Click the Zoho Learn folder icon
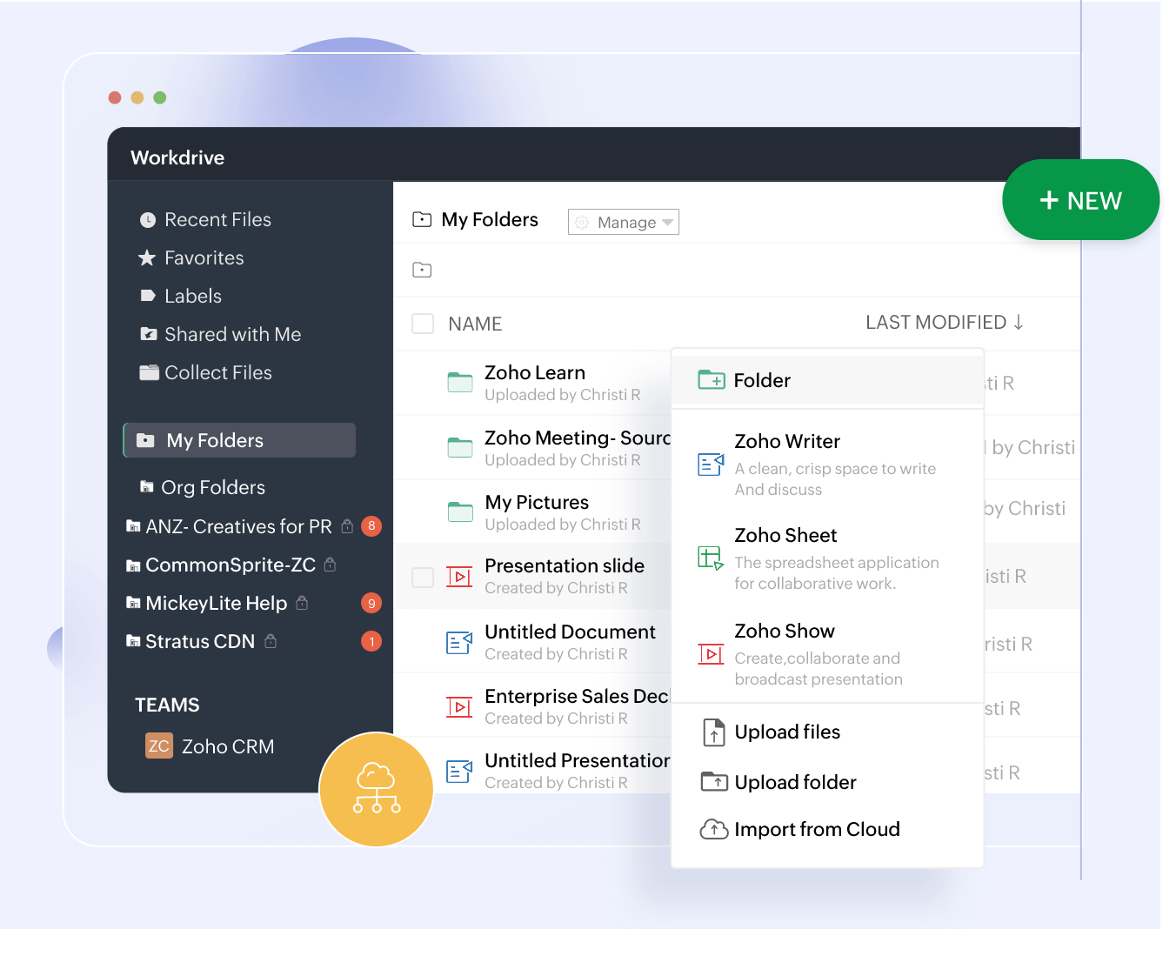 pos(460,382)
